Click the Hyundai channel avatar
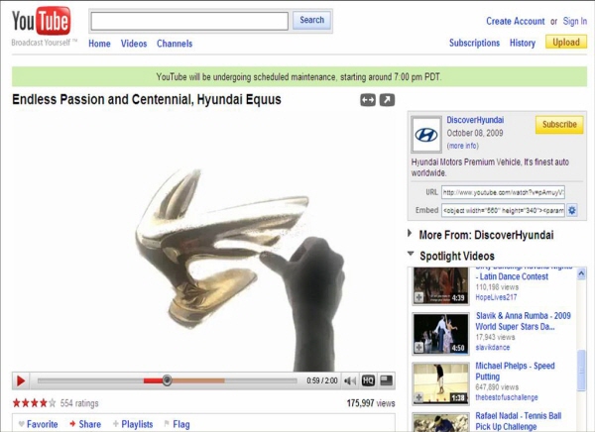Viewport: 595px width, 432px height. coord(425,135)
